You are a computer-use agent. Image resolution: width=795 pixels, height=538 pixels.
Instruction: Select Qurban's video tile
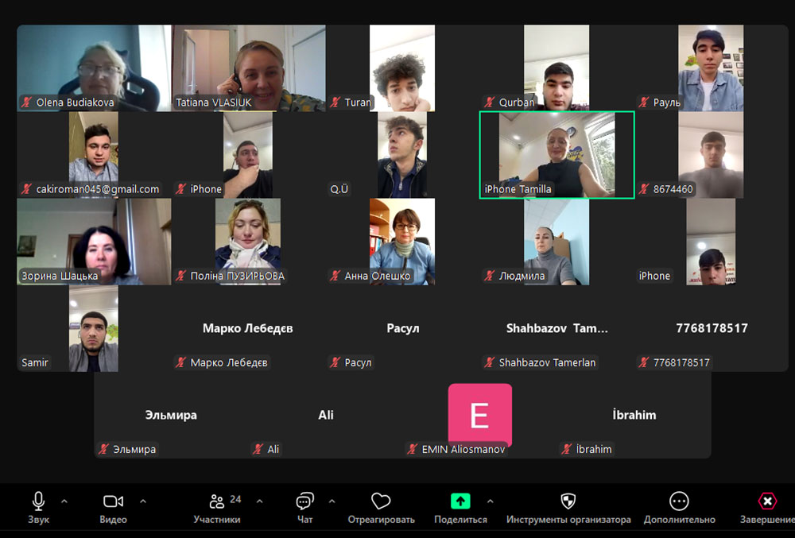(556, 68)
